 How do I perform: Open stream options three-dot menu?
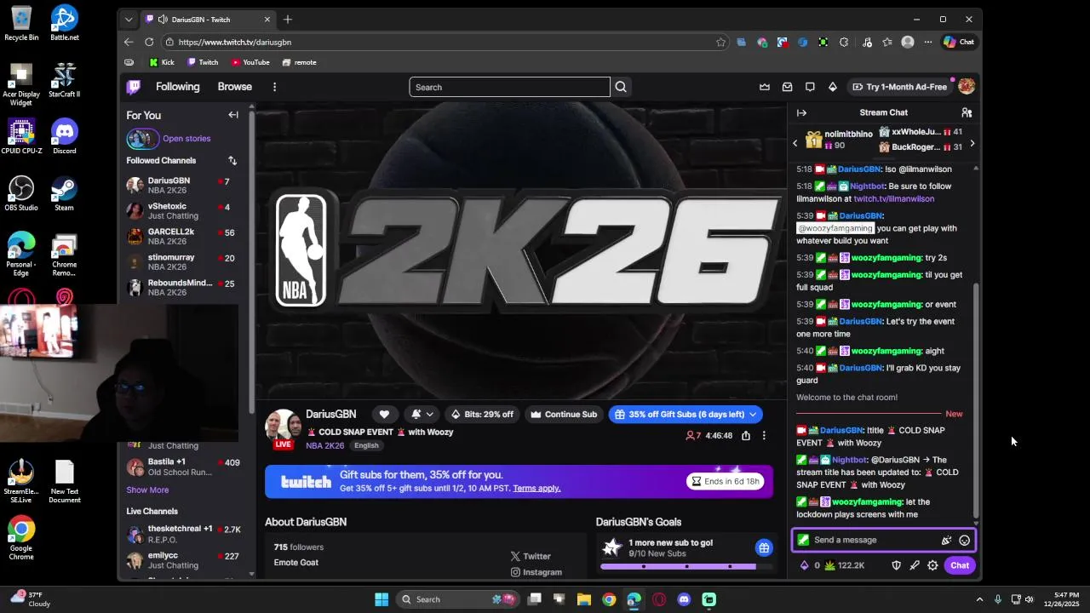tap(764, 436)
